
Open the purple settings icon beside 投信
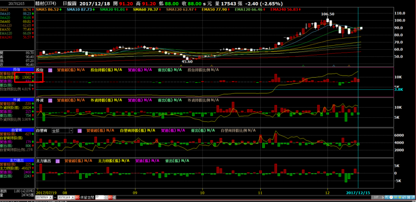[50, 70]
